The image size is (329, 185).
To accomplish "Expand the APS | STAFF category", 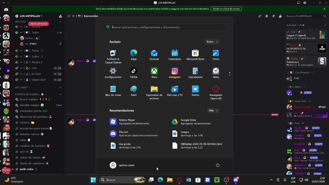I will pyautogui.click(x=23, y=88).
